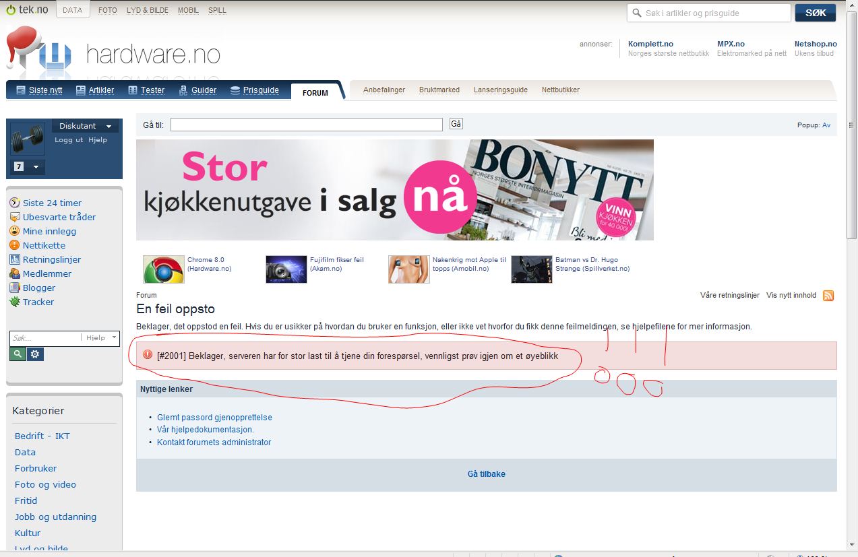This screenshot has height=557, width=858.
Task: Switch to SPILL section
Action: click(217, 10)
